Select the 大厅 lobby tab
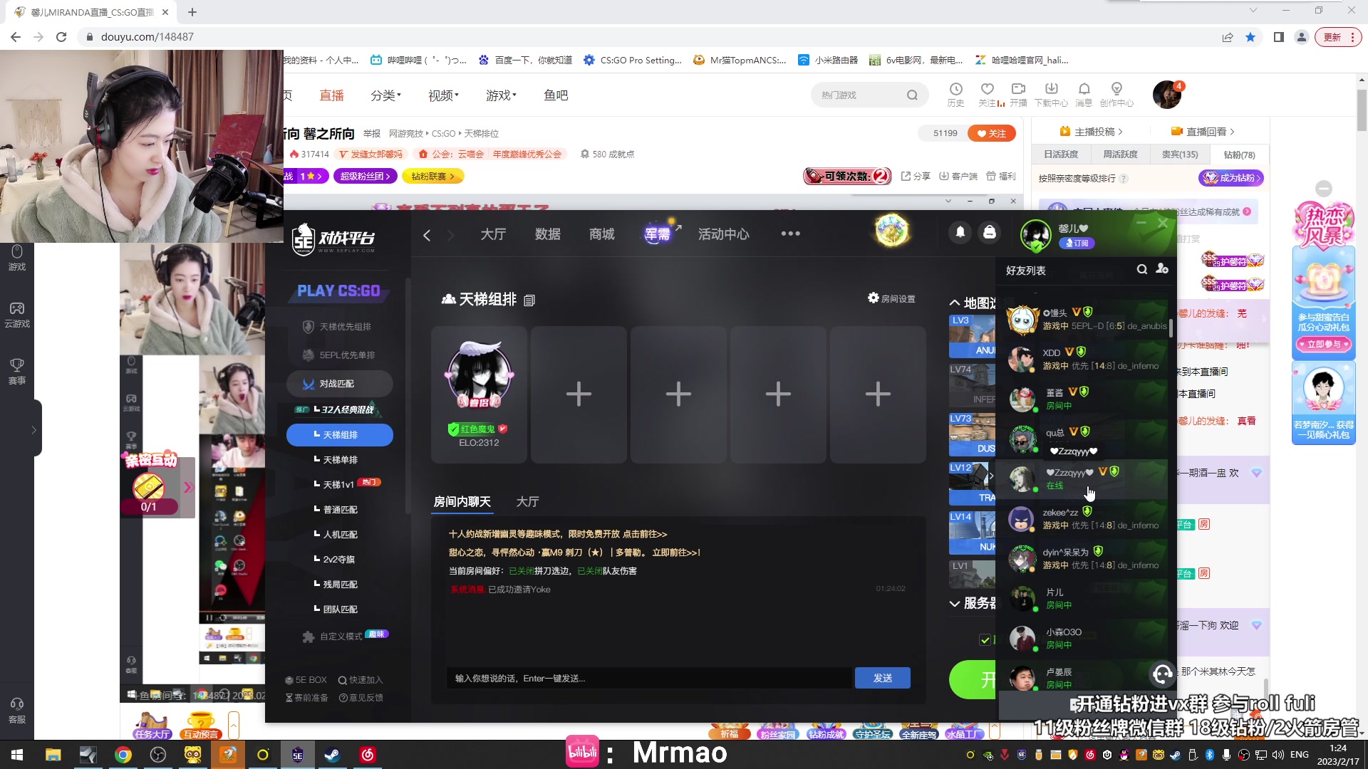This screenshot has height=769, width=1368. click(x=526, y=501)
